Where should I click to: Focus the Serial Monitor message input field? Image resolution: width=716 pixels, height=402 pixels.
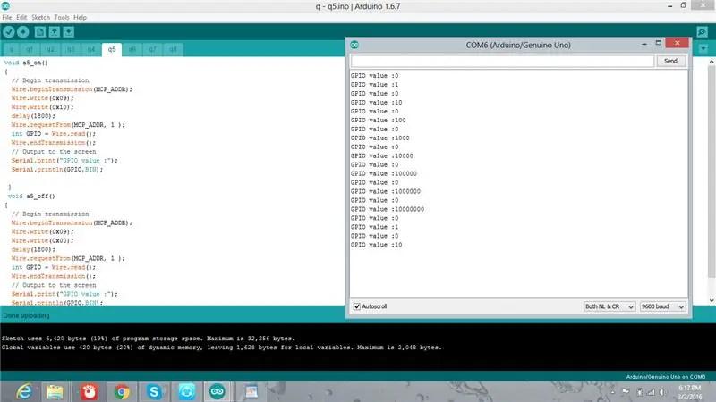502,61
